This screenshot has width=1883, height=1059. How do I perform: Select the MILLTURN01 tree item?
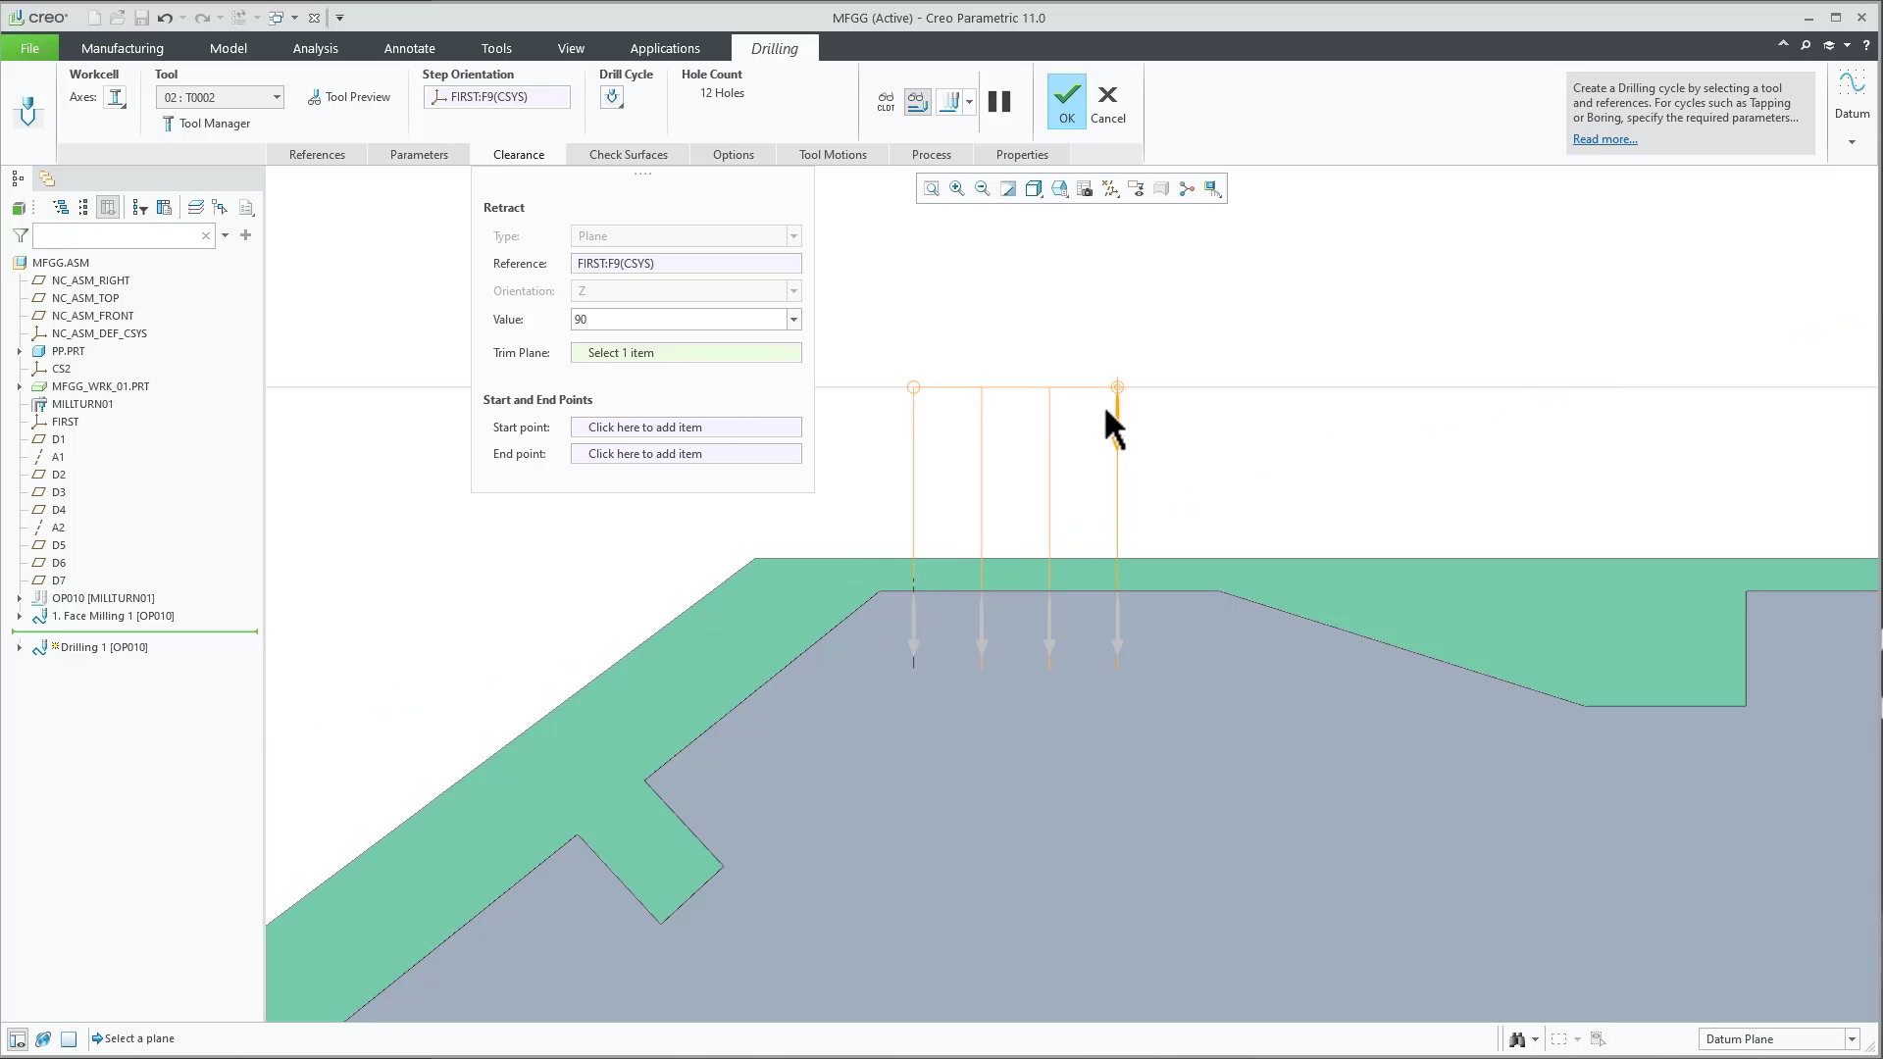click(x=82, y=404)
